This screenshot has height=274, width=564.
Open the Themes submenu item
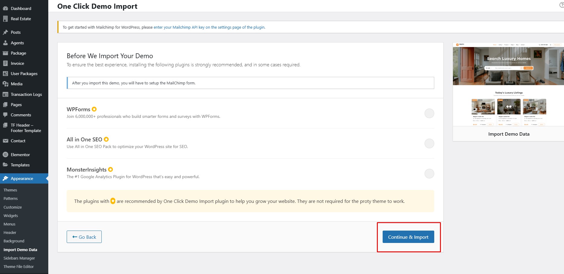(10, 190)
